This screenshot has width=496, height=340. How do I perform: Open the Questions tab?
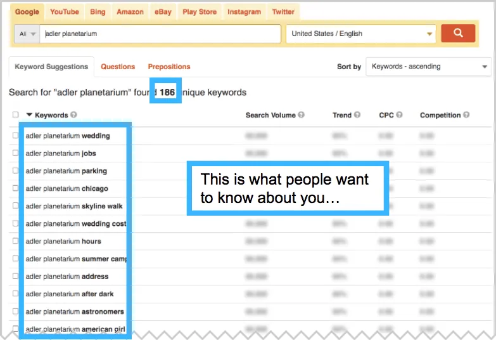click(118, 67)
